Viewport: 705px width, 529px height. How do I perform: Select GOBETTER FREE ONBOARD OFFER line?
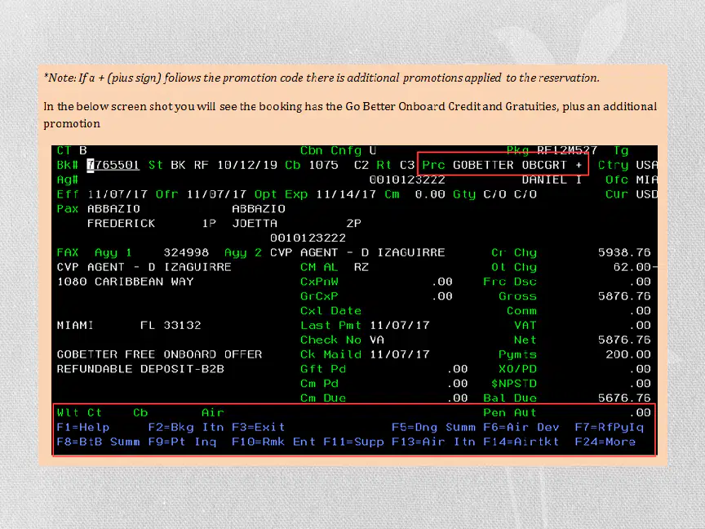click(159, 354)
